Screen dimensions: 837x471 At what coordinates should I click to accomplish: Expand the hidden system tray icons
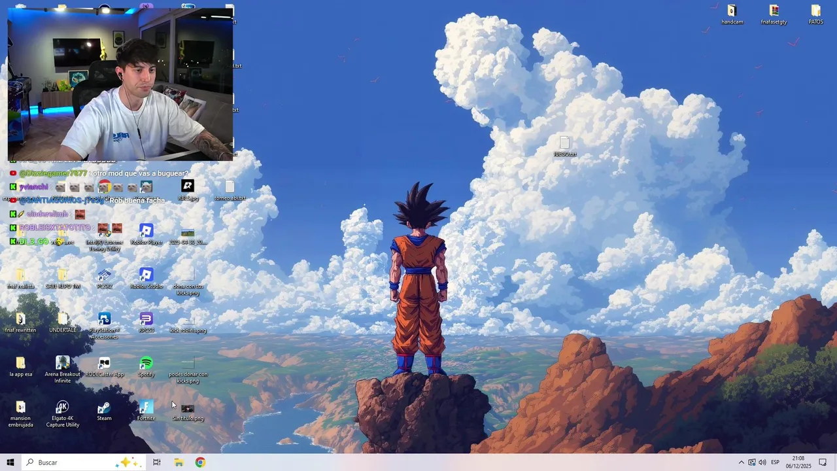[741, 462]
